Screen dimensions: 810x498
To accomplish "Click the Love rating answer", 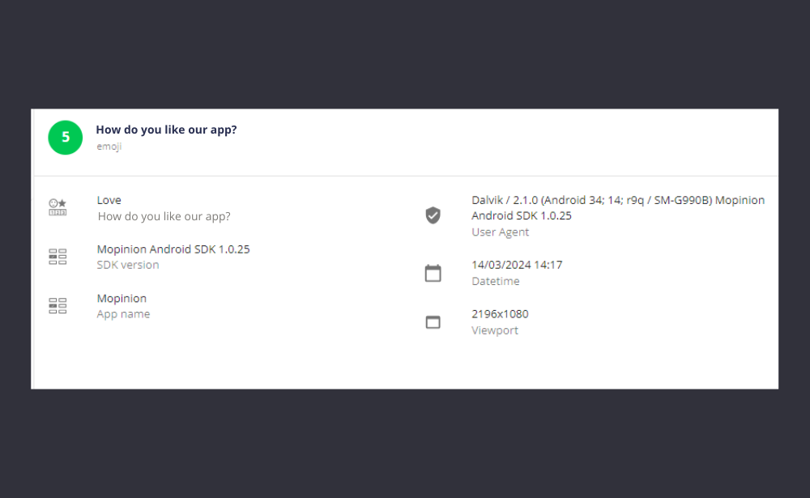I will pyautogui.click(x=109, y=200).
